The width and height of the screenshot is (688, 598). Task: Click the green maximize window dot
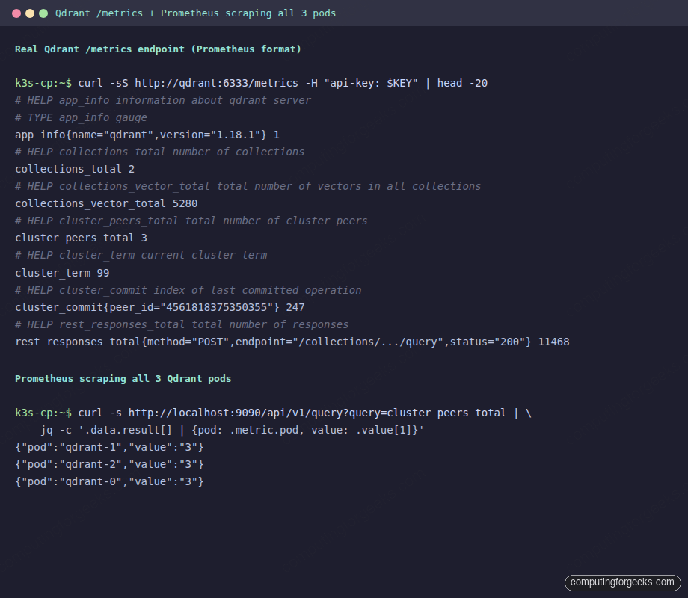click(x=43, y=13)
